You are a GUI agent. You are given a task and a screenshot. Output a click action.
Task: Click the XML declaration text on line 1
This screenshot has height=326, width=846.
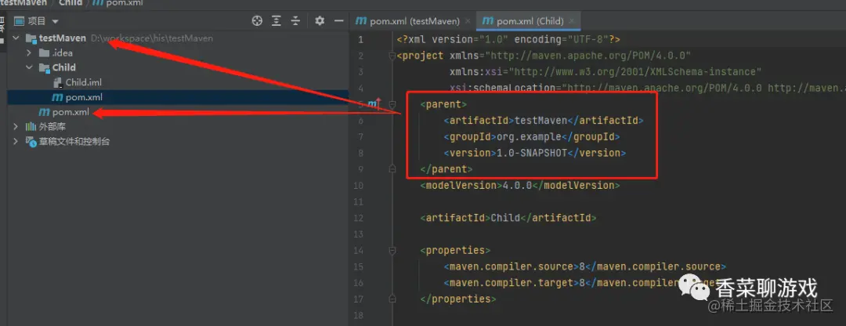(x=508, y=39)
